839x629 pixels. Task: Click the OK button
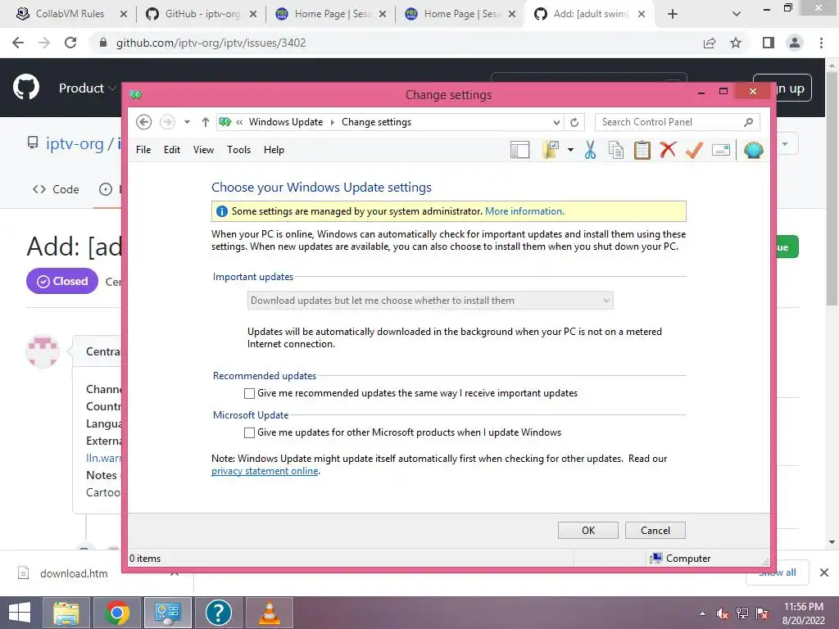[588, 530]
